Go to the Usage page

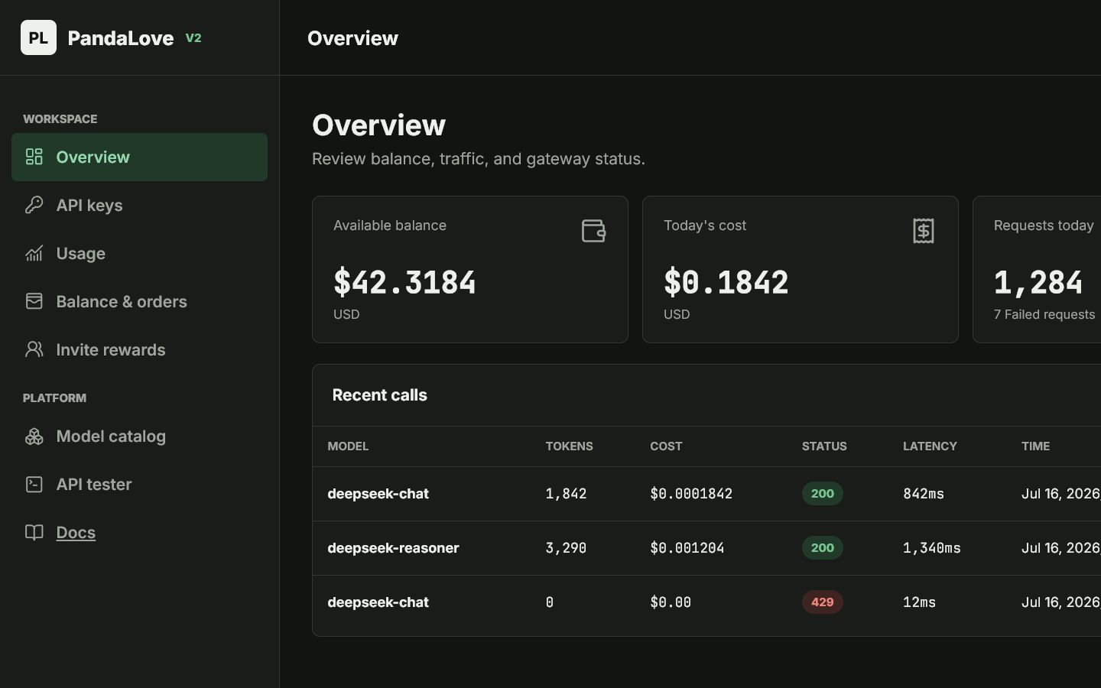[139, 253]
